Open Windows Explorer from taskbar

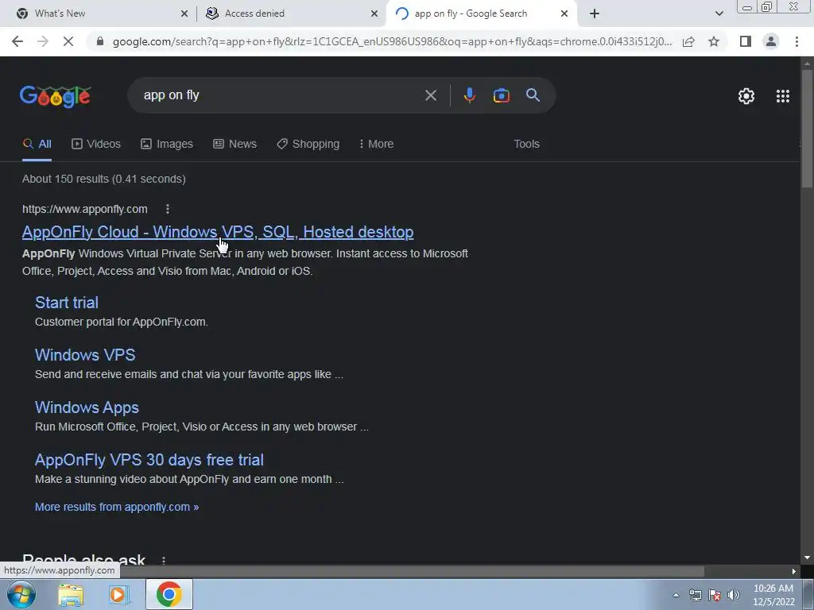click(x=71, y=594)
